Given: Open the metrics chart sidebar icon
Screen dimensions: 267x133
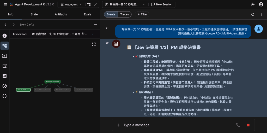Looking at the screenshot, I should click(x=5, y=76).
